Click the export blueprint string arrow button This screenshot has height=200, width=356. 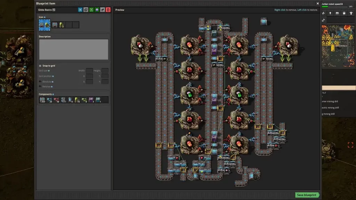click(x=103, y=10)
